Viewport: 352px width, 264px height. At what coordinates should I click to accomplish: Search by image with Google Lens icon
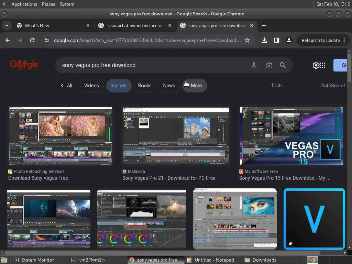click(269, 65)
